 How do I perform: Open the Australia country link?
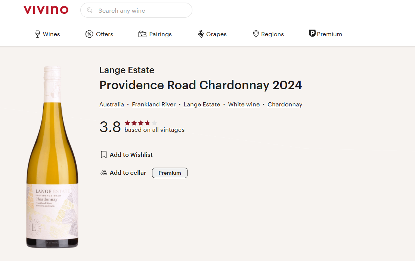(111, 105)
